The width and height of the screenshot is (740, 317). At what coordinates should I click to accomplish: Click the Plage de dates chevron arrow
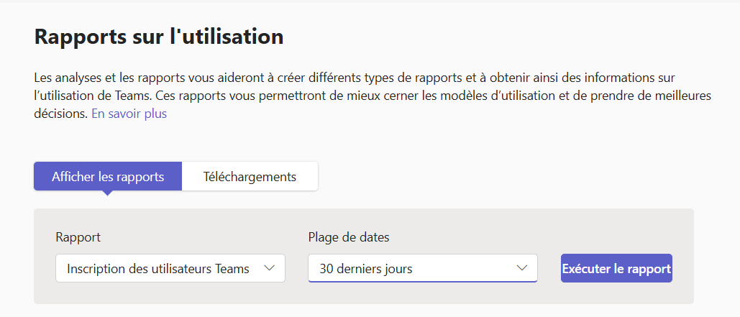(522, 268)
